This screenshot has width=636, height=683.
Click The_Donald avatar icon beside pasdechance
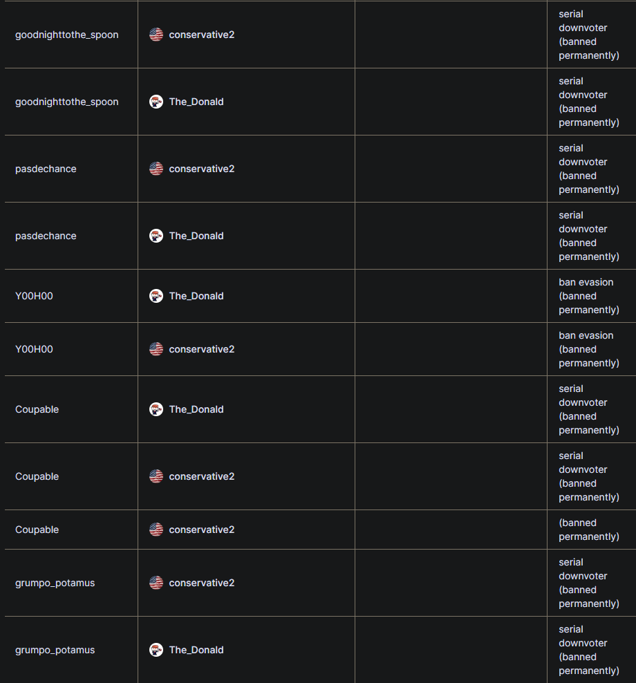[156, 236]
